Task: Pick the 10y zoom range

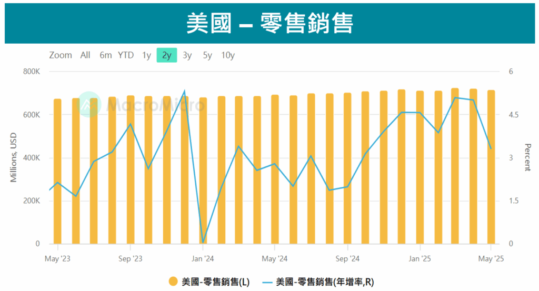Action: 228,55
